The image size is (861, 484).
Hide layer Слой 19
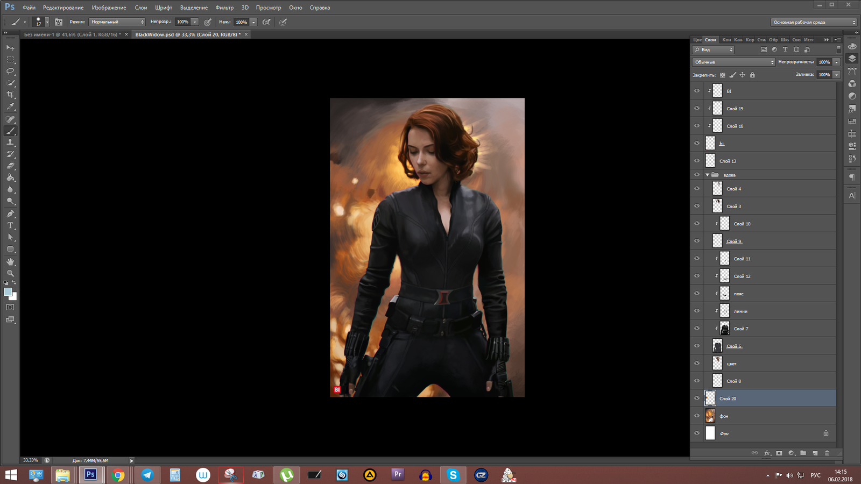(x=697, y=108)
